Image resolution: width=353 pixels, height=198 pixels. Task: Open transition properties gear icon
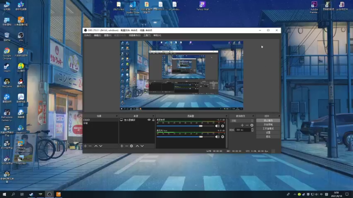click(252, 125)
